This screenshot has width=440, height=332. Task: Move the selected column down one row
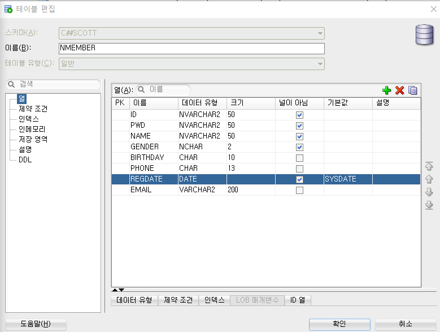click(429, 192)
